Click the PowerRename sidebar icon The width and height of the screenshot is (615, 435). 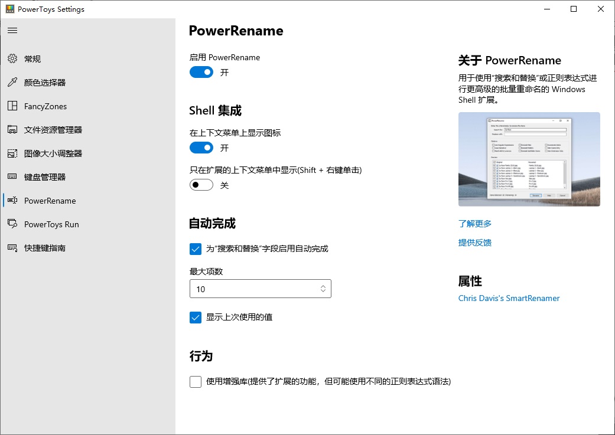[12, 200]
